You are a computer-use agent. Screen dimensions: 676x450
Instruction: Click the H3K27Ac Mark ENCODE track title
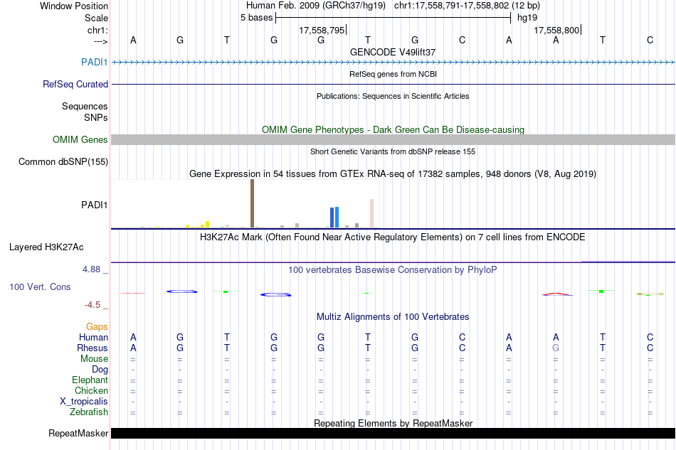393,237
